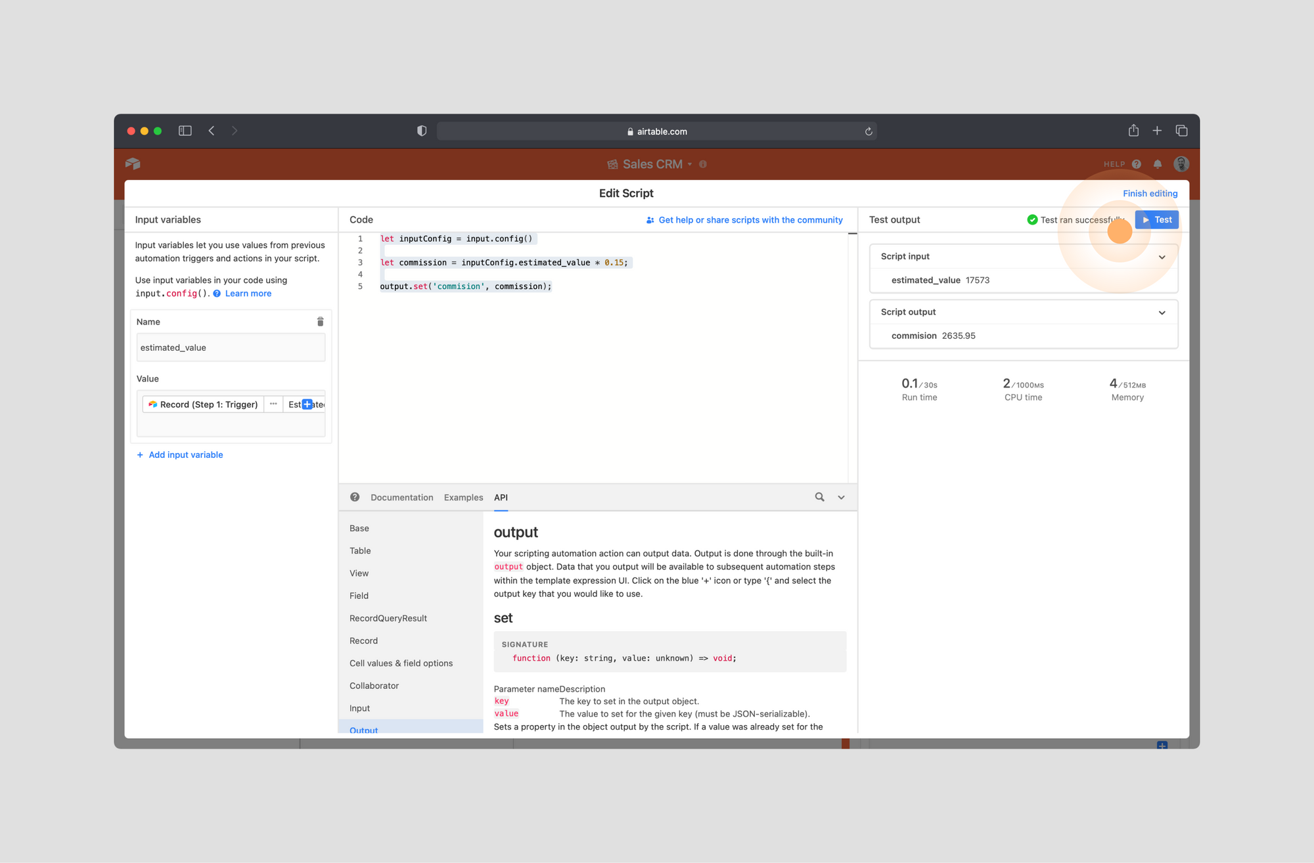
Task: Click the estimated_value name input field
Action: pos(231,347)
